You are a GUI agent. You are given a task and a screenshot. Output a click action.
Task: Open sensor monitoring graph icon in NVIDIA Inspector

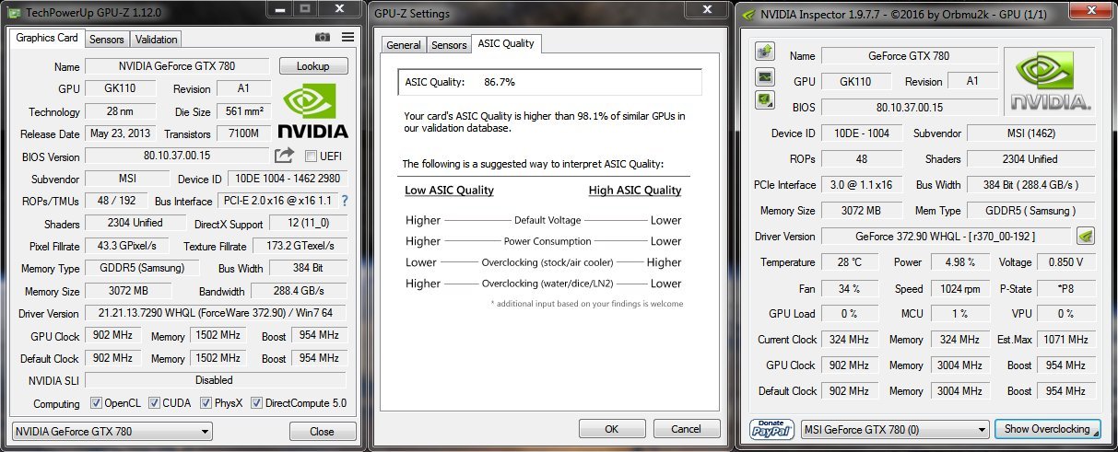pos(764,75)
